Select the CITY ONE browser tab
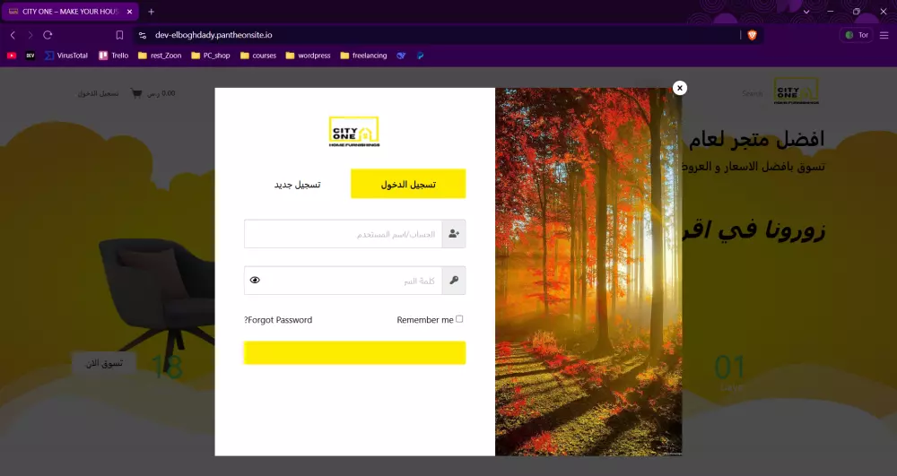 70,12
